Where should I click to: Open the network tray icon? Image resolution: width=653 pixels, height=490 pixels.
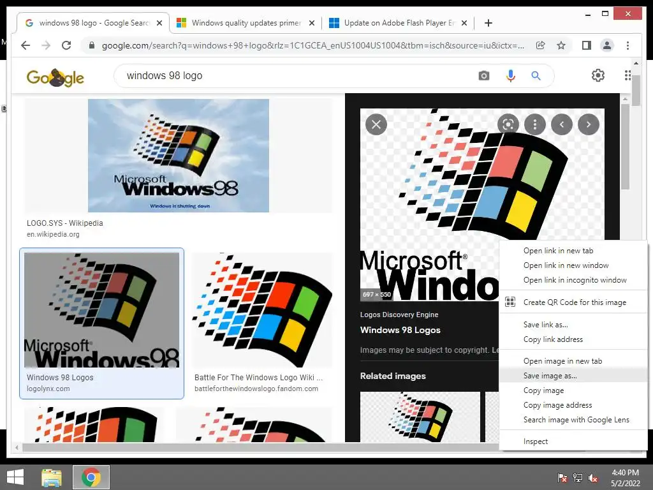tap(578, 478)
